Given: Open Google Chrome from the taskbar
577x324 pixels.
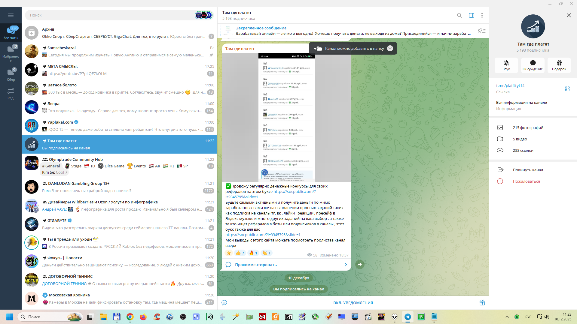Looking at the screenshot, I should point(130,317).
